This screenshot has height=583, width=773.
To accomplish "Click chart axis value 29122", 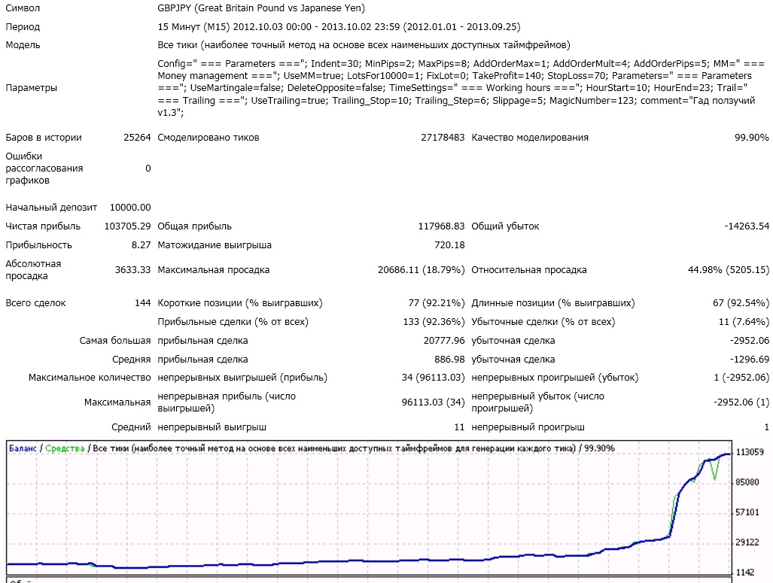I will click(747, 542).
